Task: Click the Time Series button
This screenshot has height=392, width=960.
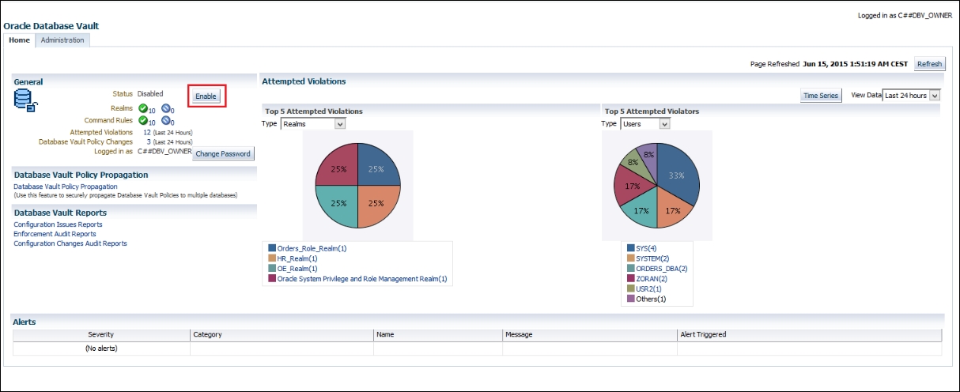Action: 821,95
